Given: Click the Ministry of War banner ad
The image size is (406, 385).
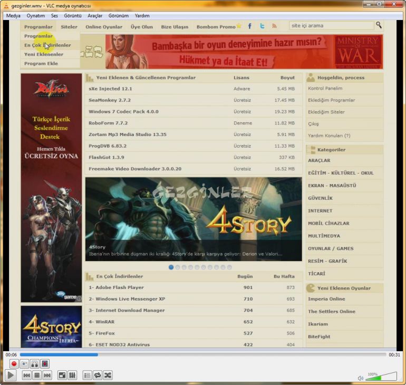Looking at the screenshot, I should point(244,52).
